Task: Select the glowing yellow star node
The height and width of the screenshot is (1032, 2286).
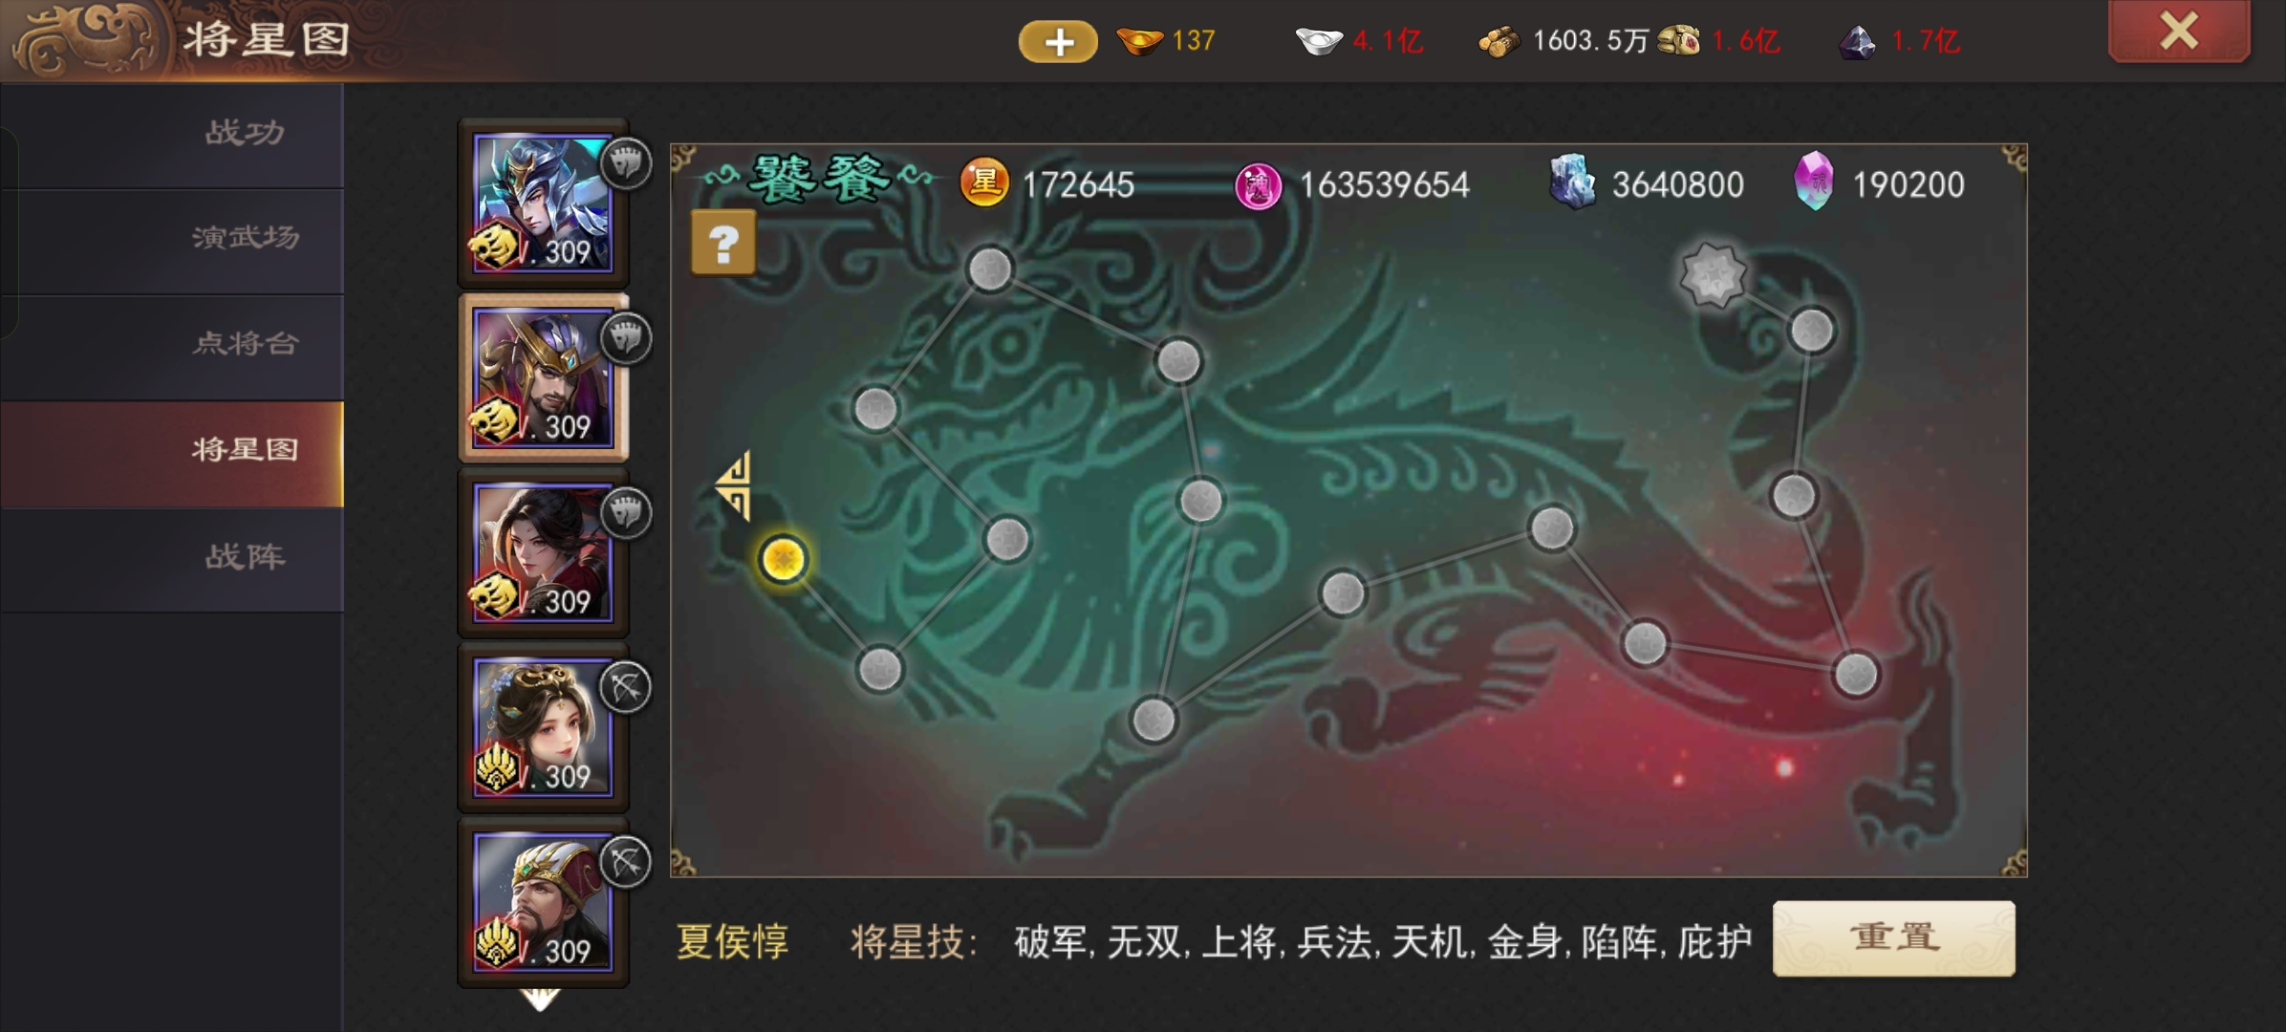Action: point(783,559)
